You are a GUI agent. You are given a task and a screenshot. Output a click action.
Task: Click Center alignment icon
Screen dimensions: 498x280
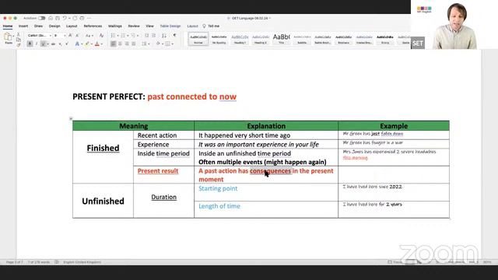[x=120, y=44]
